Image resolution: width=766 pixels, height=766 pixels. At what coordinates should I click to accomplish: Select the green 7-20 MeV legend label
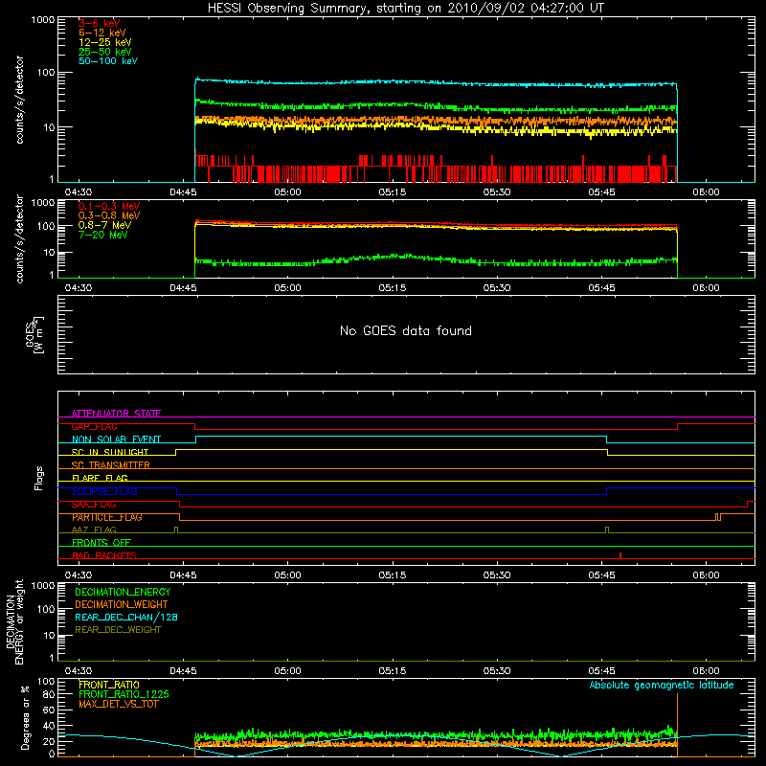click(103, 235)
